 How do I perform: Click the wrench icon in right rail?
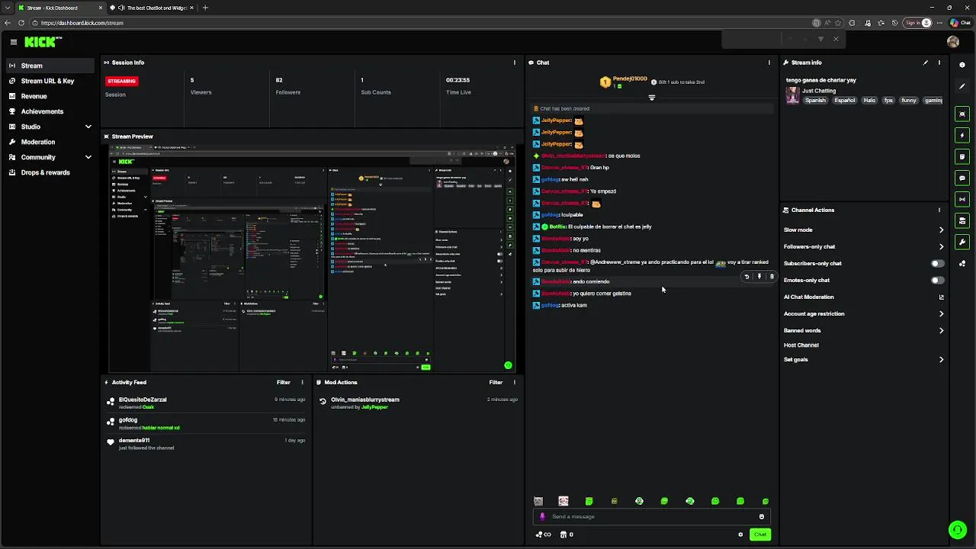962,242
